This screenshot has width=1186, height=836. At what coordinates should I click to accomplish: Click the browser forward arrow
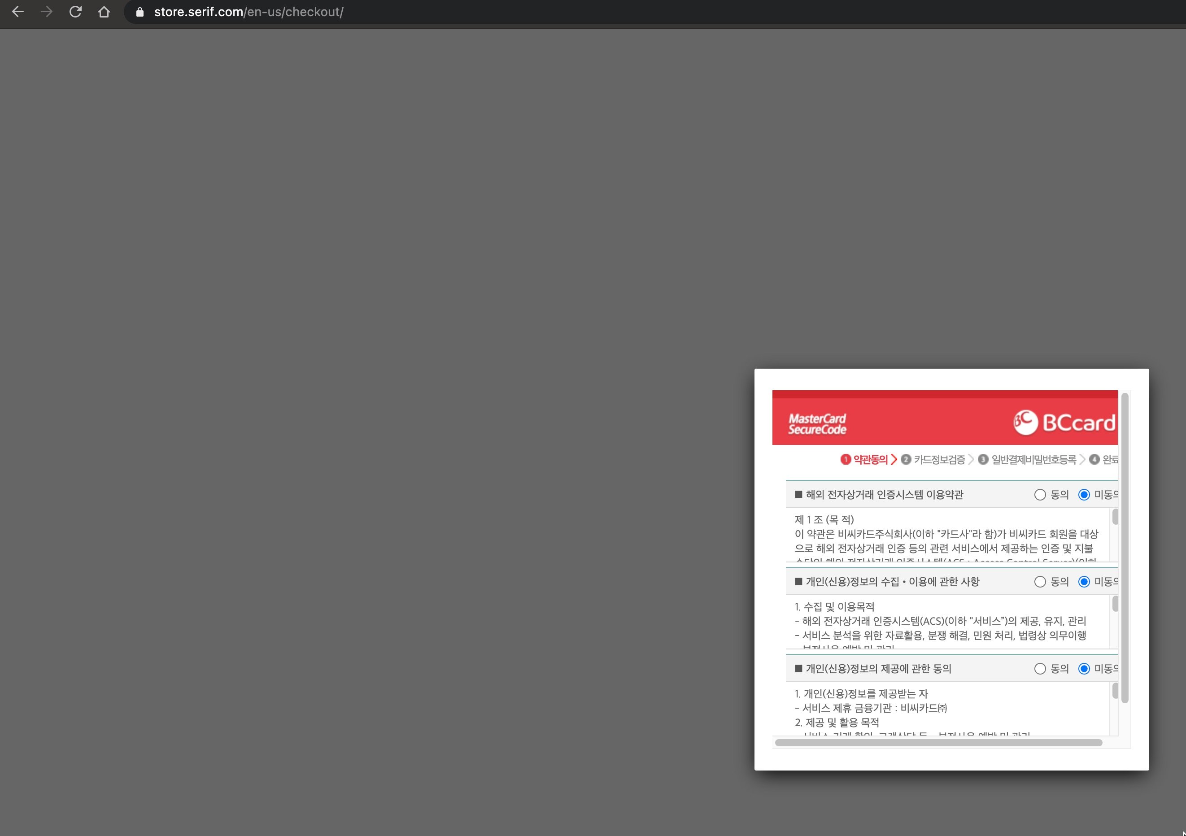47,12
